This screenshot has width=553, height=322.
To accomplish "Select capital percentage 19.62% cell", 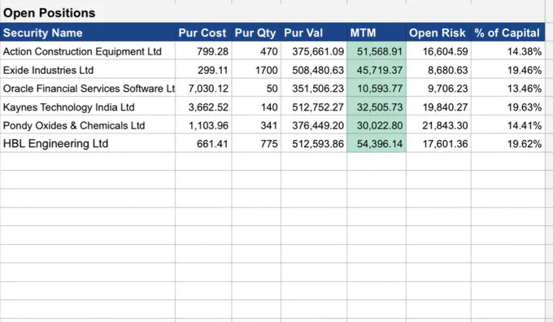I will [507, 144].
